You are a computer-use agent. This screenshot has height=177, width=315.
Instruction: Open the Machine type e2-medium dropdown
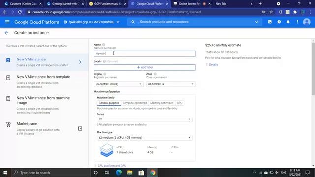coord(145,138)
